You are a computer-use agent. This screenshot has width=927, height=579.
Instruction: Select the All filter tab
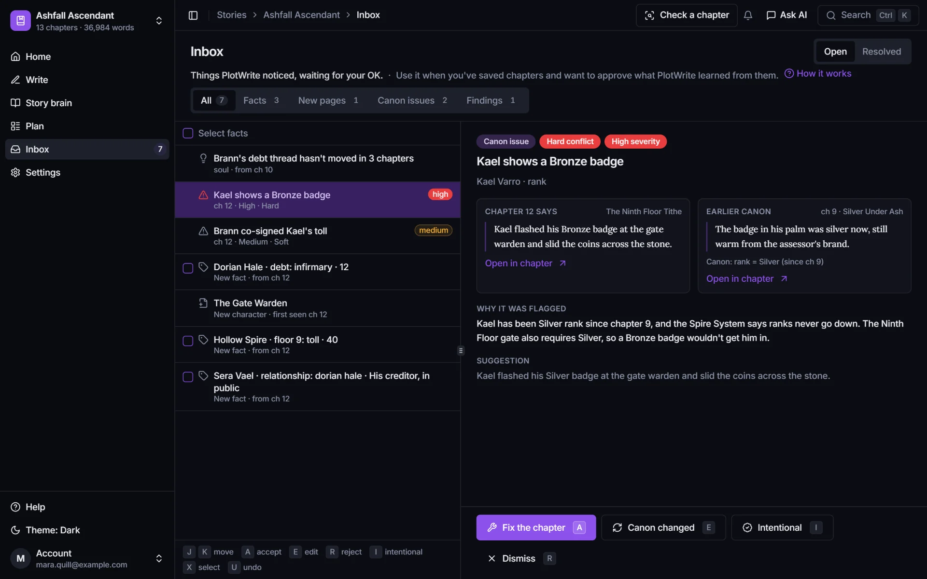point(214,100)
